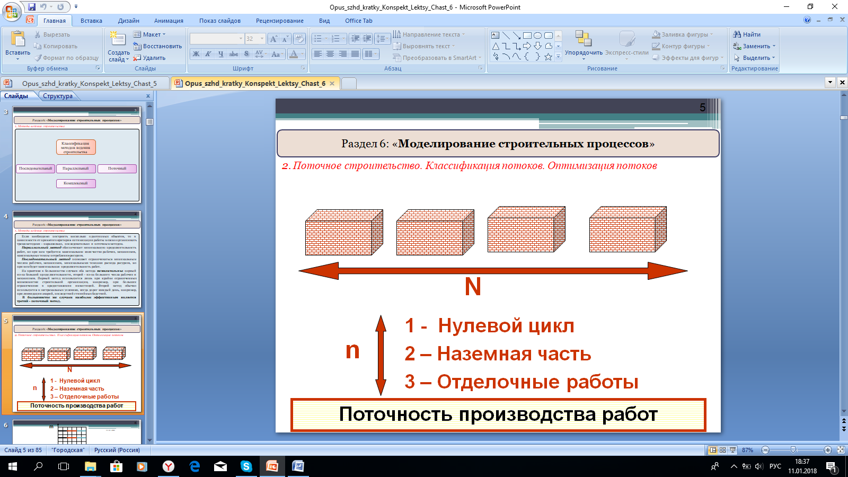Image resolution: width=848 pixels, height=477 pixels.
Task: Select slide 4 thumbnail
Action: 77,259
